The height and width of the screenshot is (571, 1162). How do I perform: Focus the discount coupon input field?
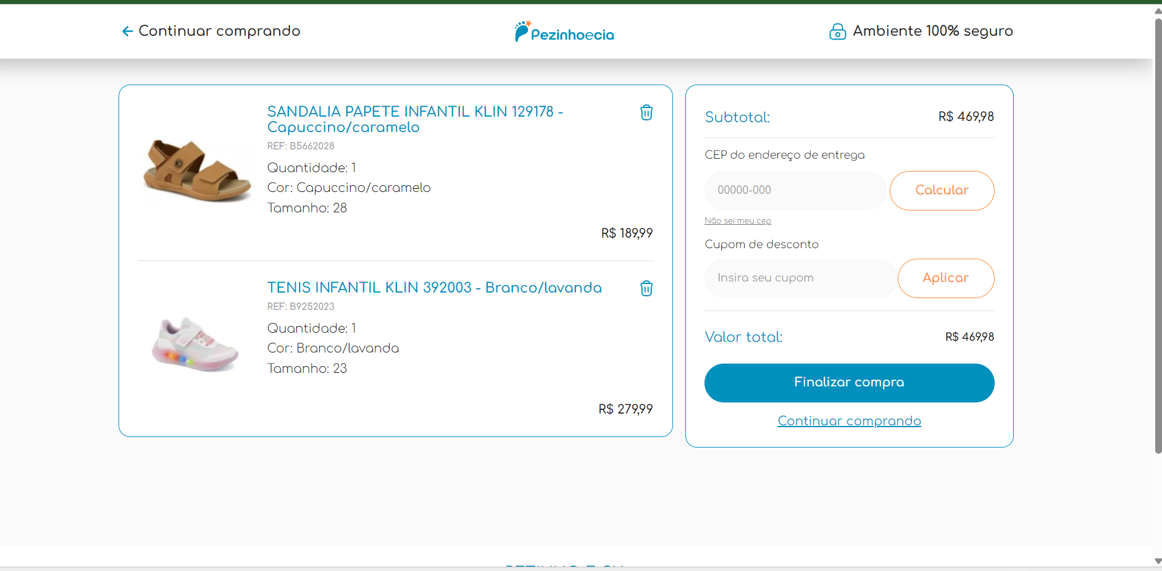point(800,278)
